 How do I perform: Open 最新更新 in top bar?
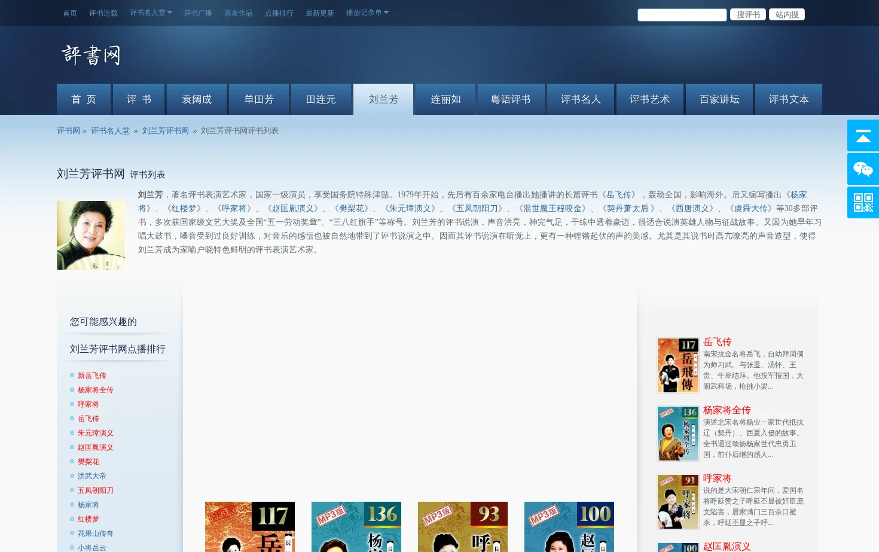pos(320,13)
